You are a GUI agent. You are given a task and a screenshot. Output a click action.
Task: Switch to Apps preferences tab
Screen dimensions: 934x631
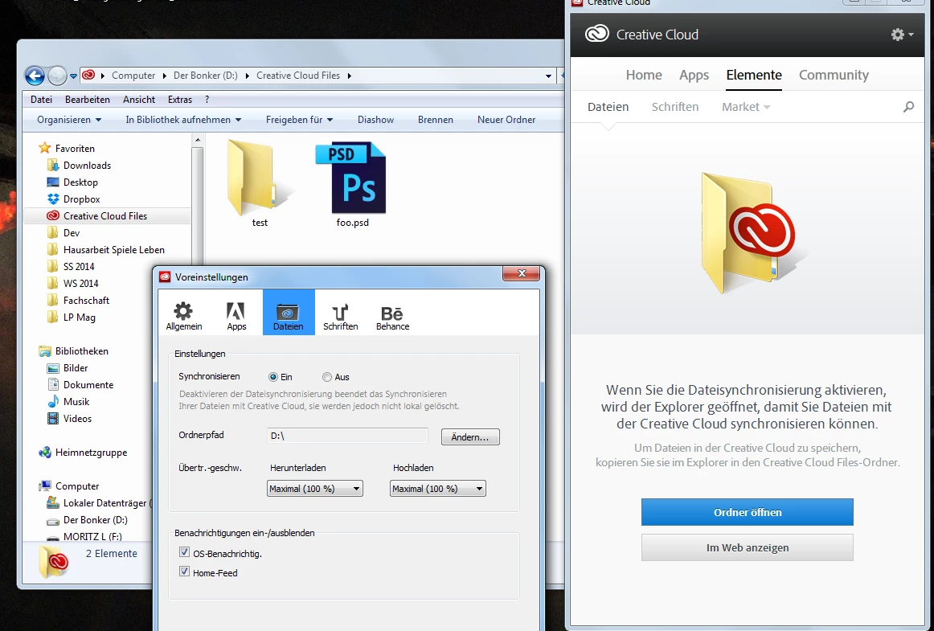(236, 314)
